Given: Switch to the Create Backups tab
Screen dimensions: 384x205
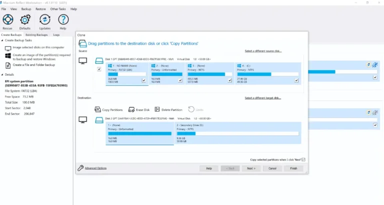Looking at the screenshot, I should click(11, 35).
